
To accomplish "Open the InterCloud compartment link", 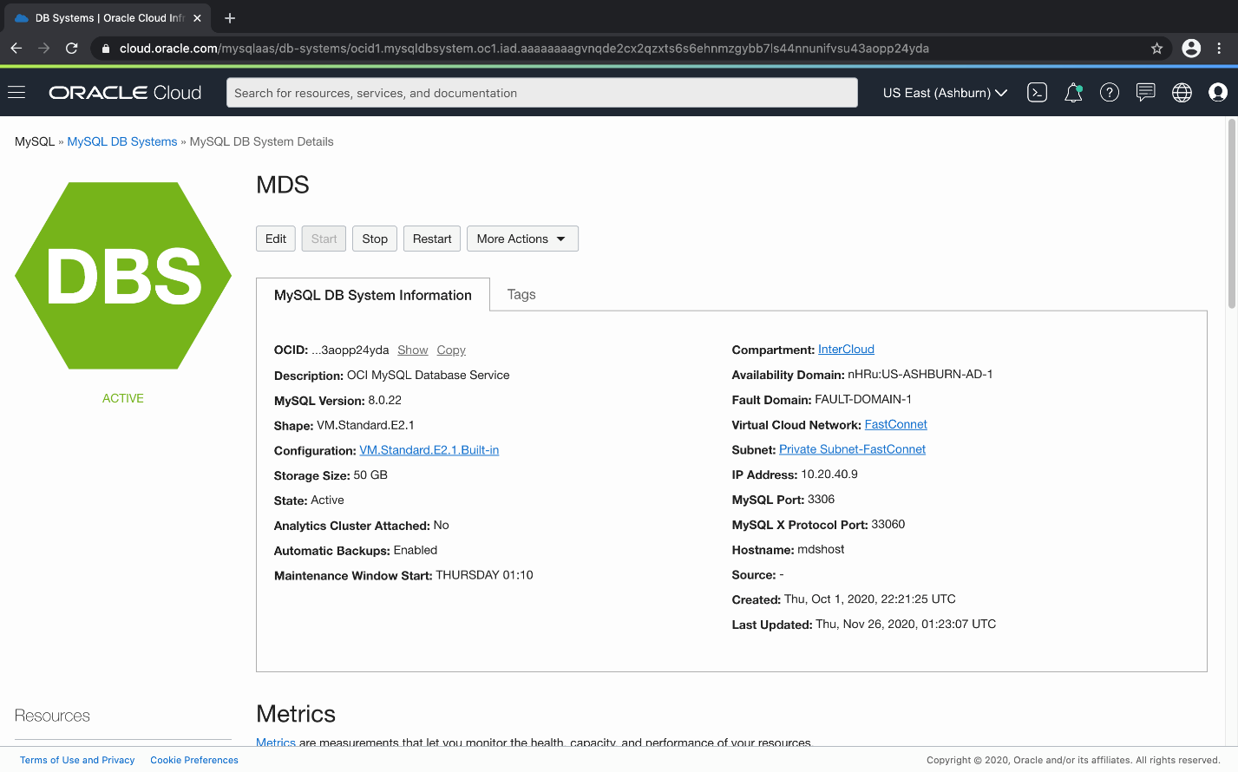I will click(846, 350).
